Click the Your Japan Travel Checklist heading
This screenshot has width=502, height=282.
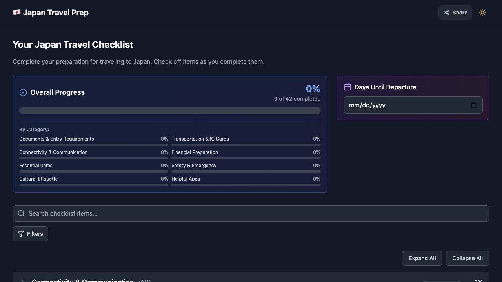(x=73, y=45)
